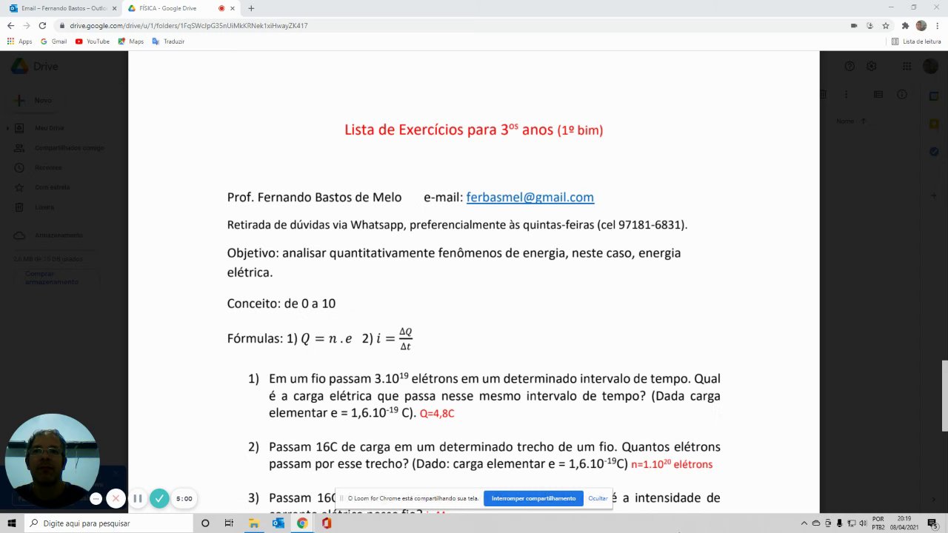Screen dimensions: 948x533
Task: Open Google Drive help icon
Action: tap(849, 66)
